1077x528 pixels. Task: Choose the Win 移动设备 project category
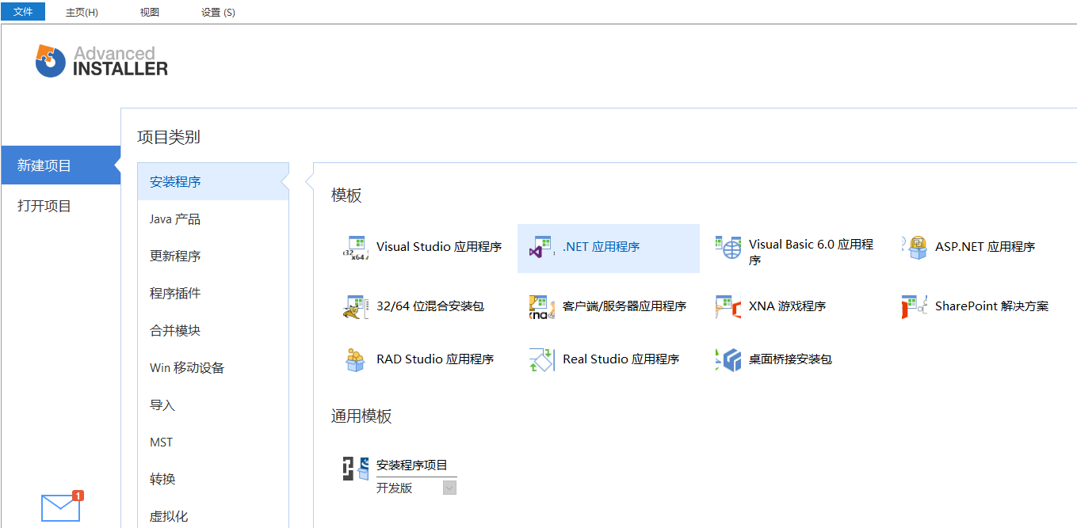212,367
